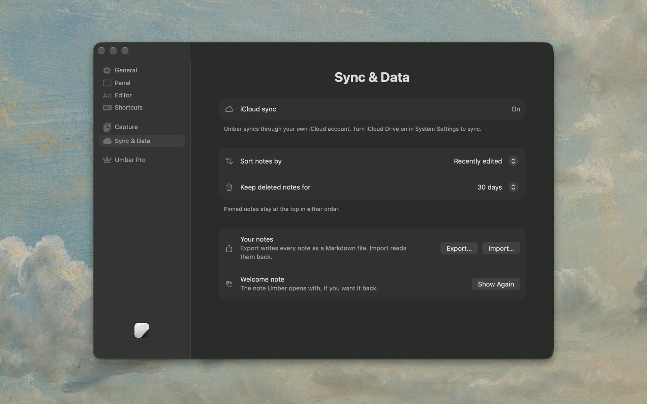The height and width of the screenshot is (404, 647).
Task: Switch to the Panel settings section
Action: (142, 83)
